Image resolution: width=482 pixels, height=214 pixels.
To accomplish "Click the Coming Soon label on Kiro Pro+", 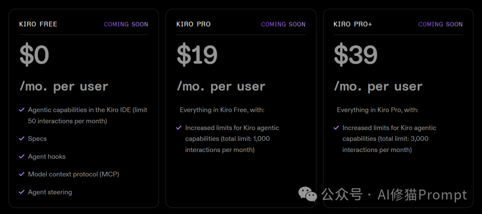I will click(x=440, y=24).
